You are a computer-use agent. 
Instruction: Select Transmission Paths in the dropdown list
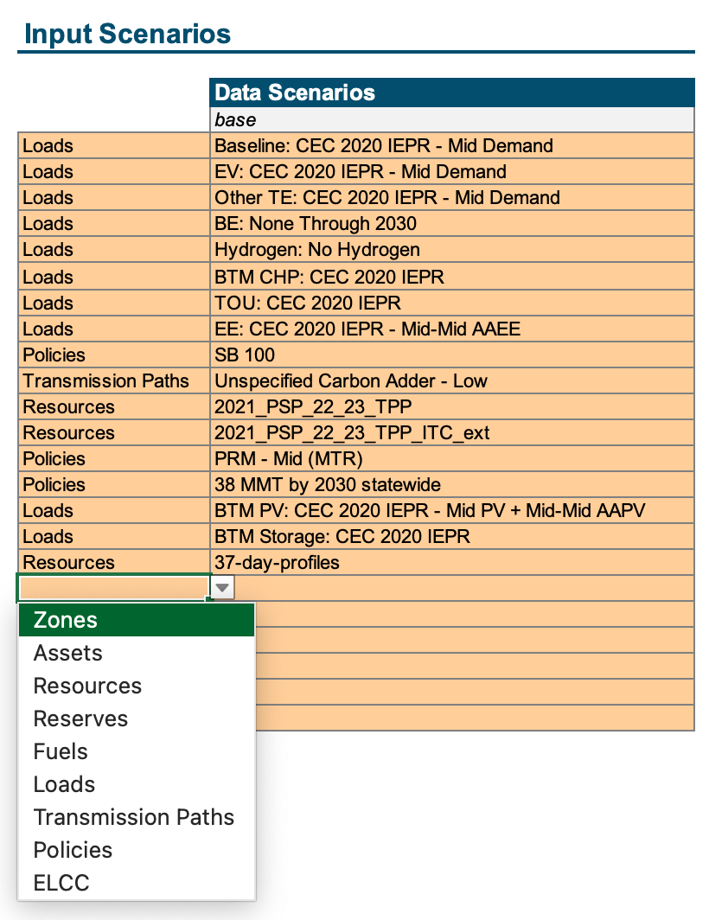tap(137, 817)
